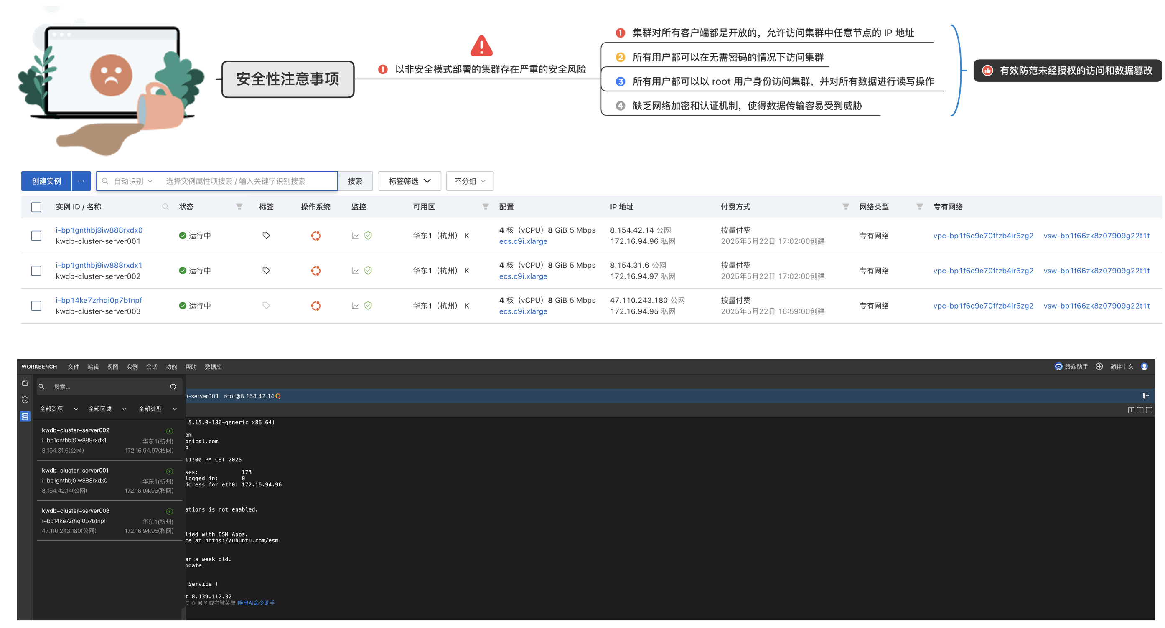1165x628 pixels.
Task: Click the history clock icon in Workbench sidebar
Action: 25,400
